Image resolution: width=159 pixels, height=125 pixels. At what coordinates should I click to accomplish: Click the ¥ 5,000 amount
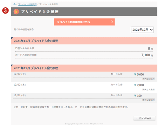click(139, 74)
